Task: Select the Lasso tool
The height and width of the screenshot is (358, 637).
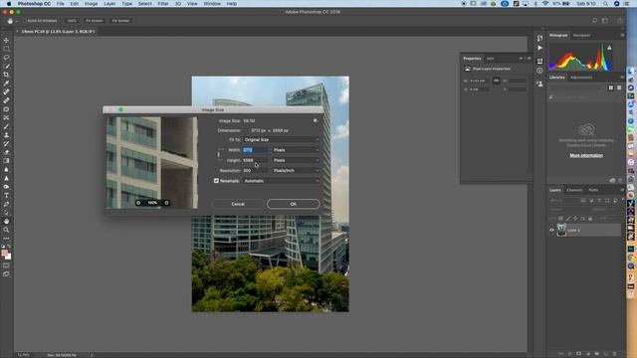Action: tap(6, 58)
